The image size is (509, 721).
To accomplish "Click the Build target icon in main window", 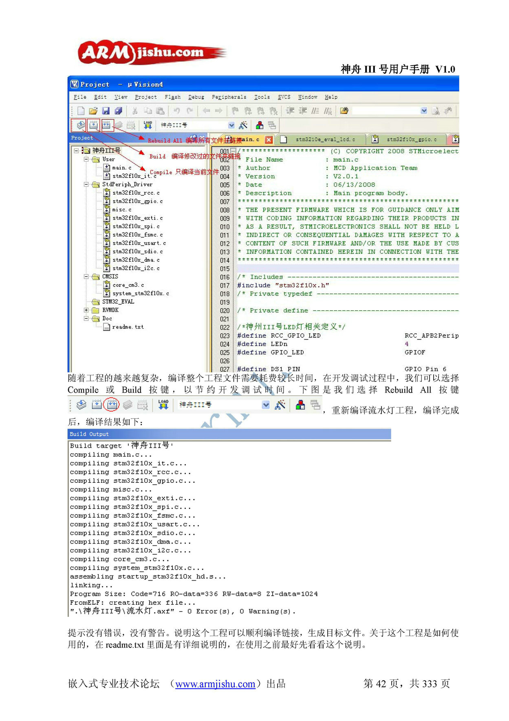I will point(94,125).
